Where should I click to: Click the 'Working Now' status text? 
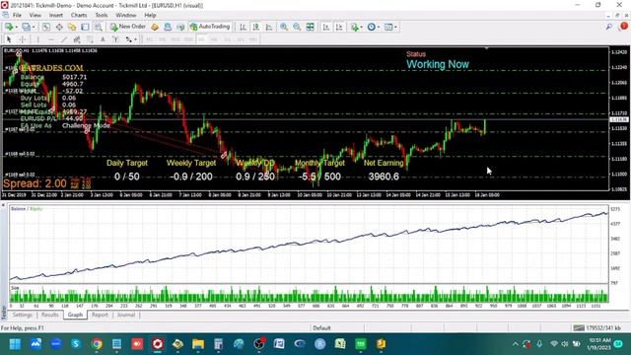pos(438,64)
